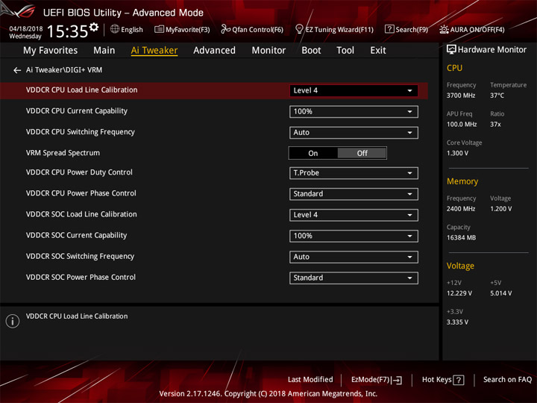Click English language button
The image size is (537, 403).
click(132, 29)
